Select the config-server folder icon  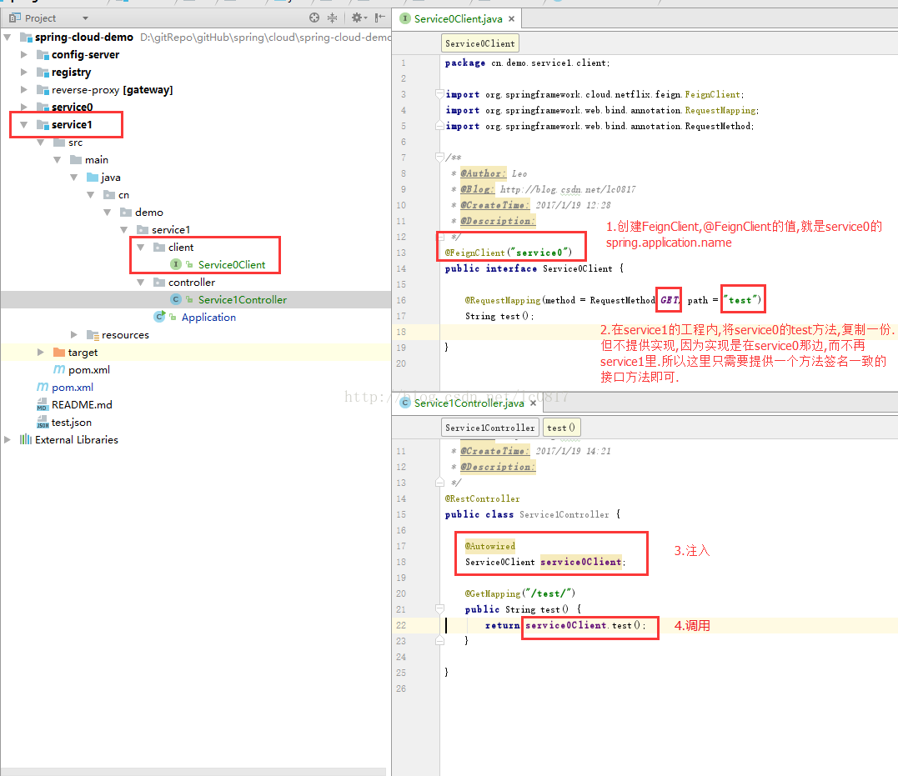(x=43, y=55)
